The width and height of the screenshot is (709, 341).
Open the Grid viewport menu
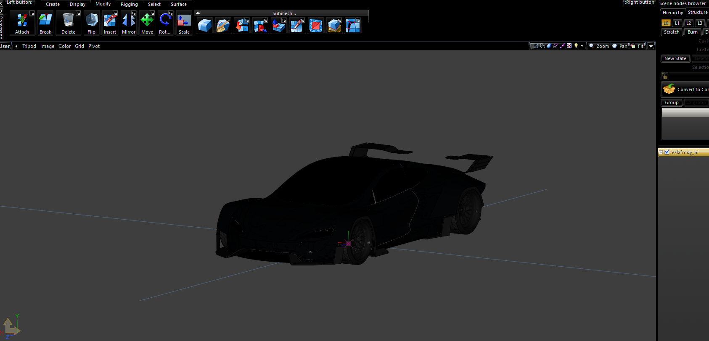79,46
